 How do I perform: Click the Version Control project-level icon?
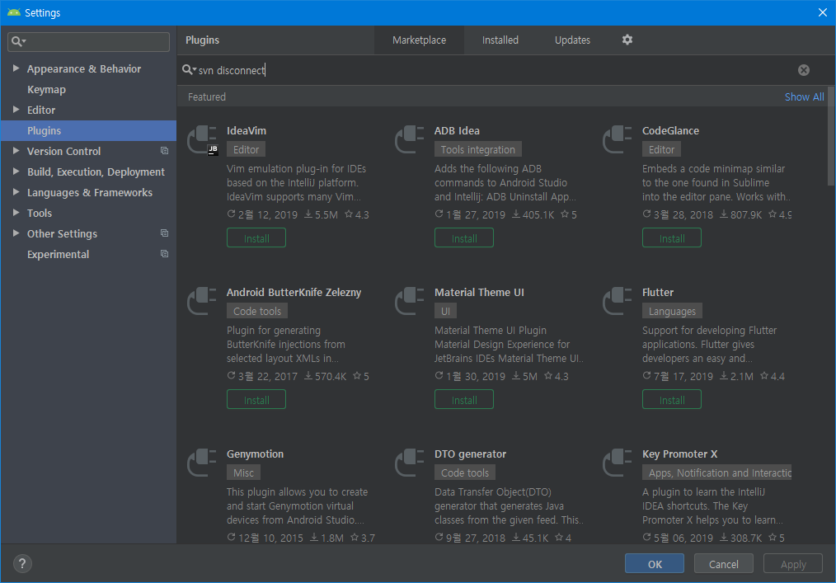point(164,151)
